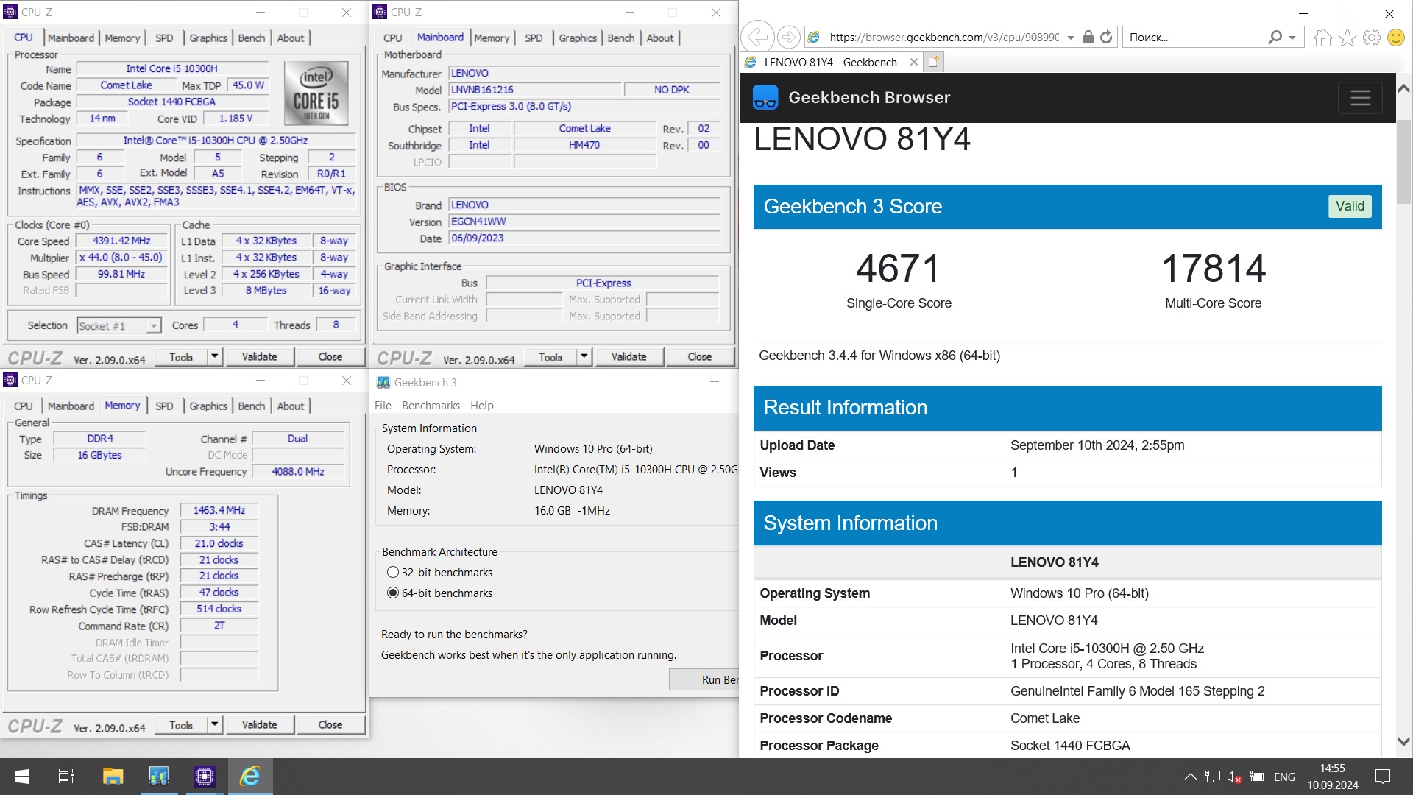
Task: Click the lock security icon in address bar
Action: tap(1088, 37)
